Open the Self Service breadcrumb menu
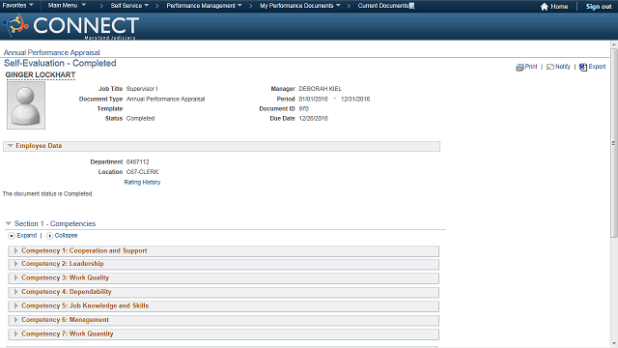This screenshot has width=618, height=348. click(129, 6)
